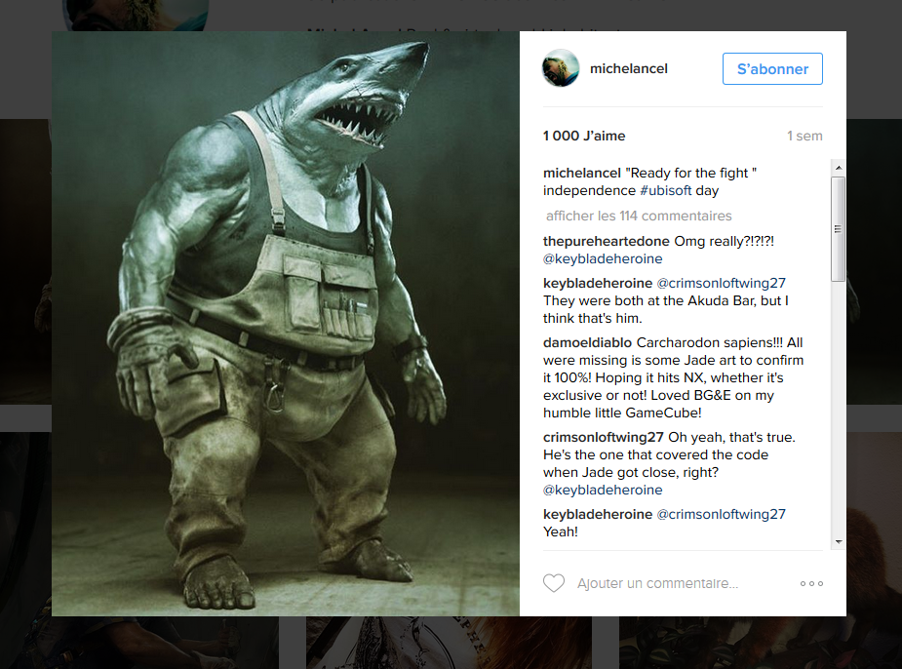902x669 pixels.
Task: Click the '1 000 J'aime' likes count
Action: tap(584, 136)
